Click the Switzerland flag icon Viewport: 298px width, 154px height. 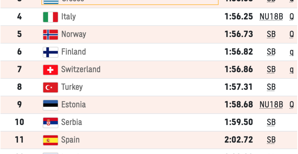[x=50, y=70]
